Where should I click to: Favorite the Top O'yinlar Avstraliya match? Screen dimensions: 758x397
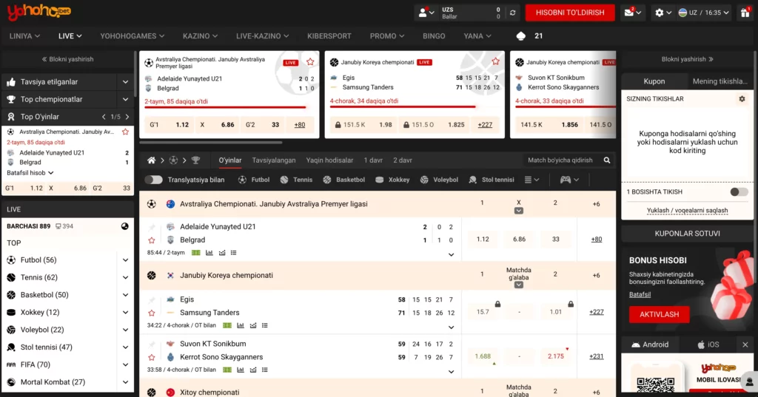126,132
